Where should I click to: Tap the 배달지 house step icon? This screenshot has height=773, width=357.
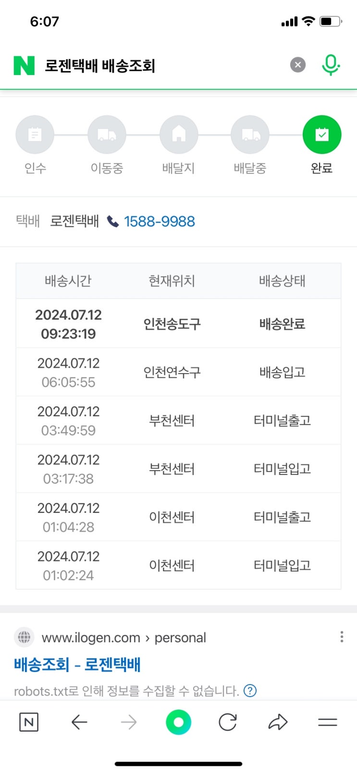tap(179, 135)
